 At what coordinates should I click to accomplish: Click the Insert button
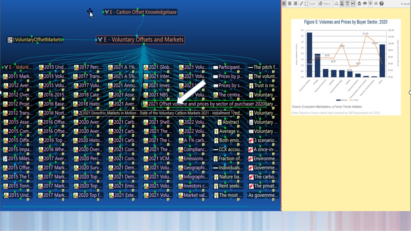tap(311, 4)
